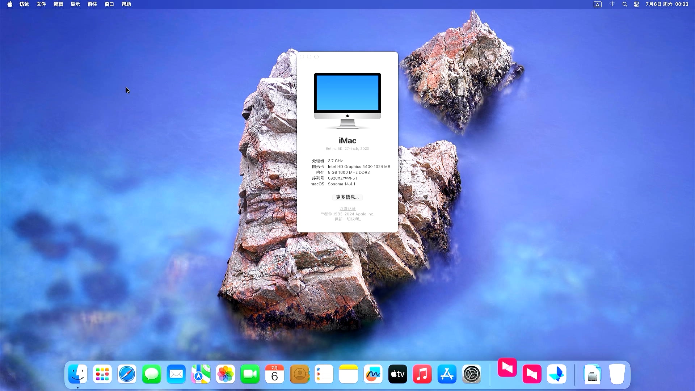Open Launchpad in the Dock
Viewport: 695px width, 391px height.
pyautogui.click(x=102, y=374)
